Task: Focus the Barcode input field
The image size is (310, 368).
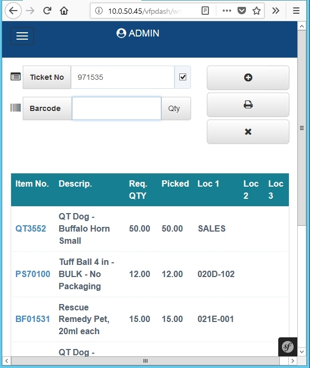Action: [x=116, y=108]
